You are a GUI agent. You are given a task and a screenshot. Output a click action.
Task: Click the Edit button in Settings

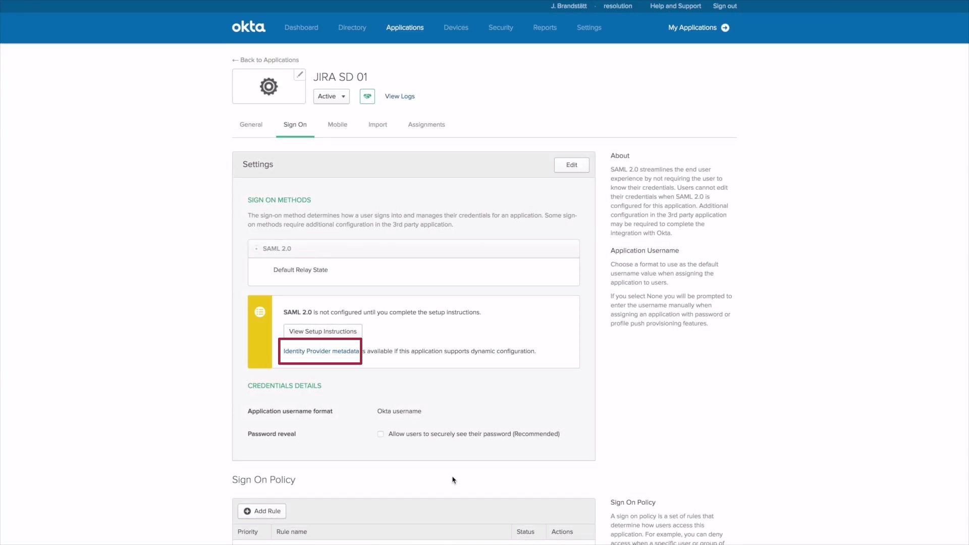572,165
